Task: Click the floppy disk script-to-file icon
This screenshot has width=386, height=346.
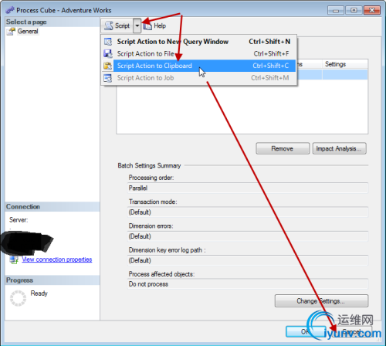Action: pyautogui.click(x=107, y=54)
